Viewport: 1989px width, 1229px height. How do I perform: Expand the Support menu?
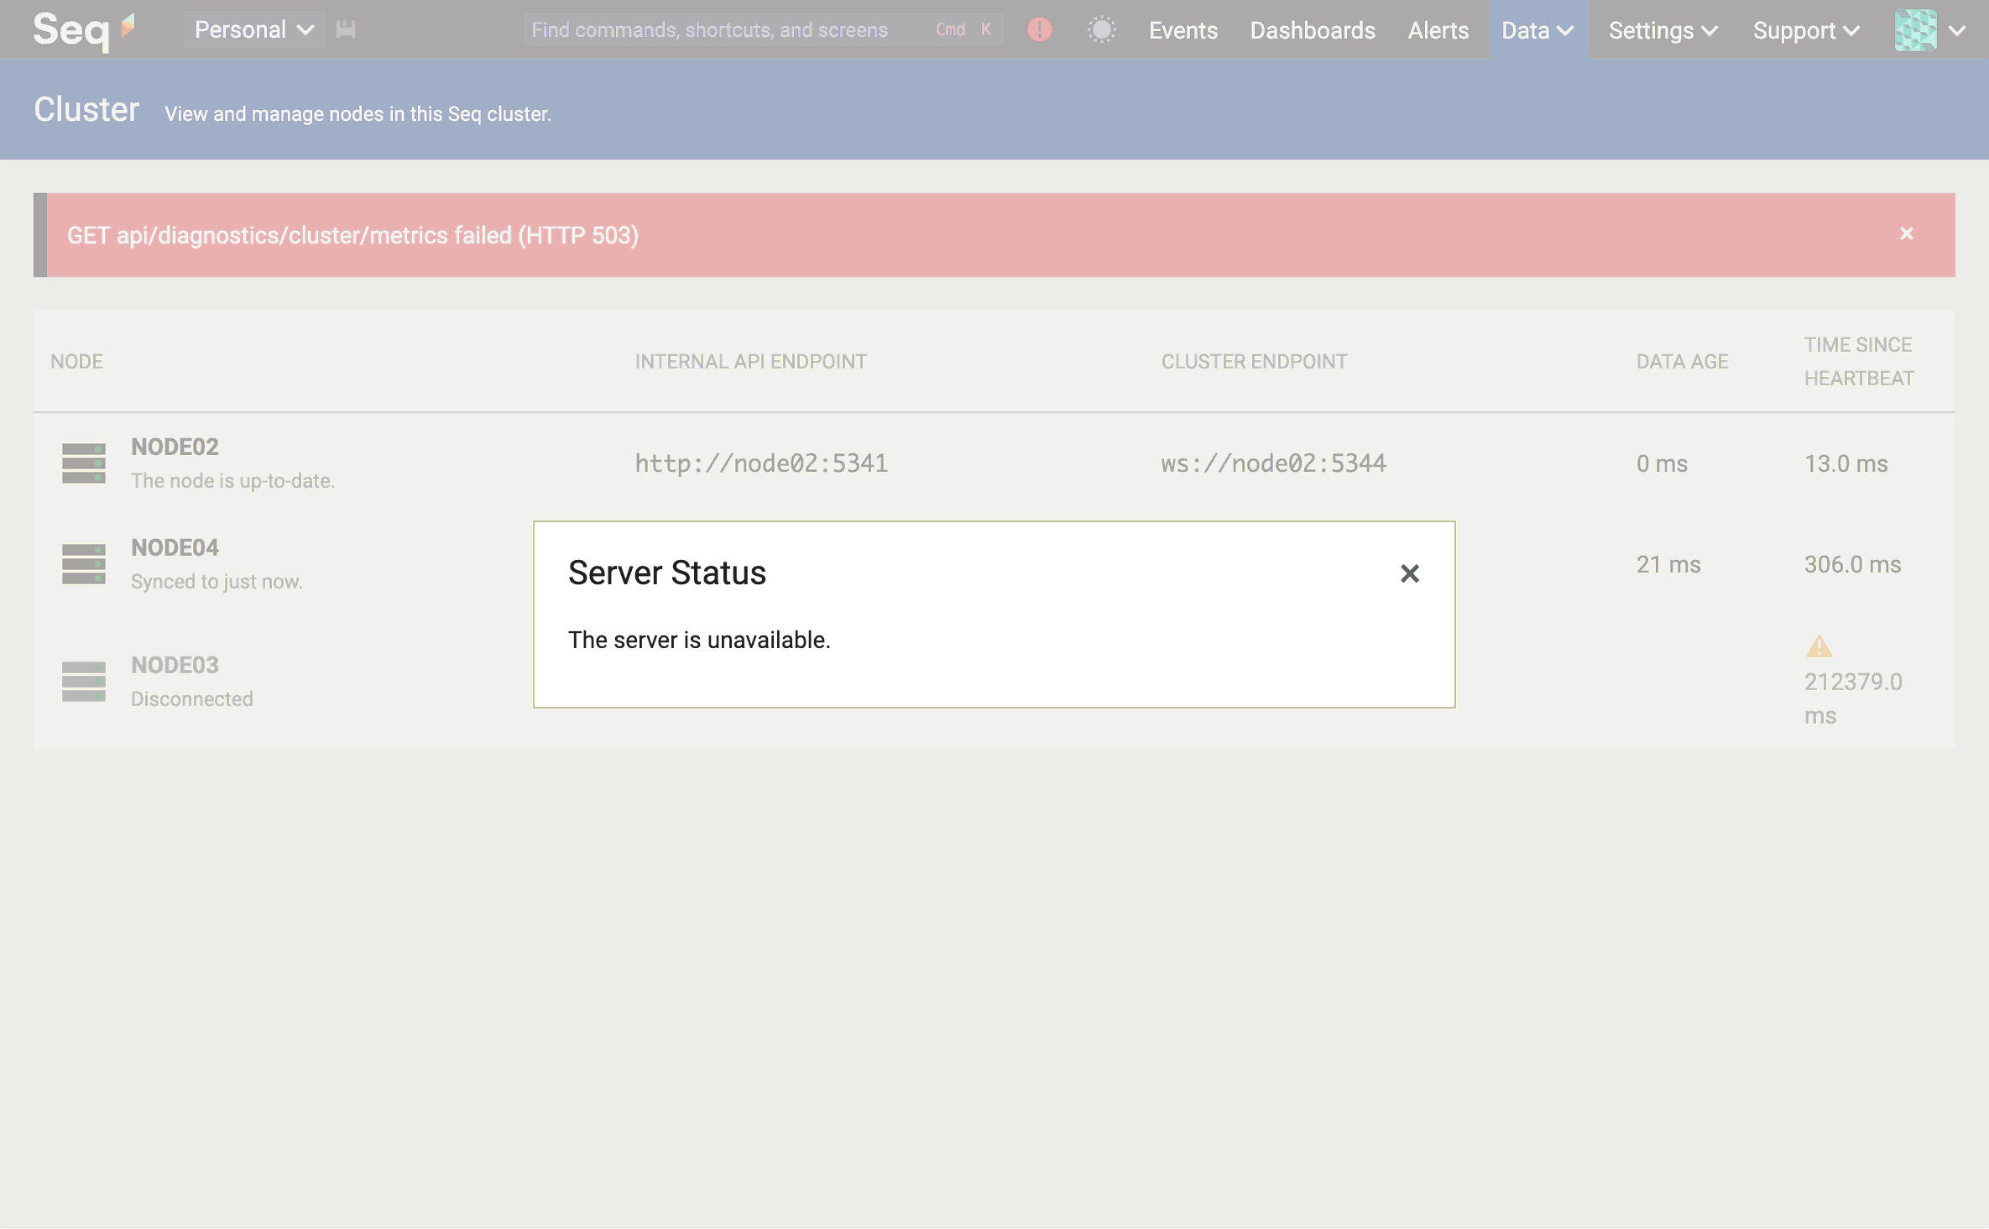pos(1807,30)
